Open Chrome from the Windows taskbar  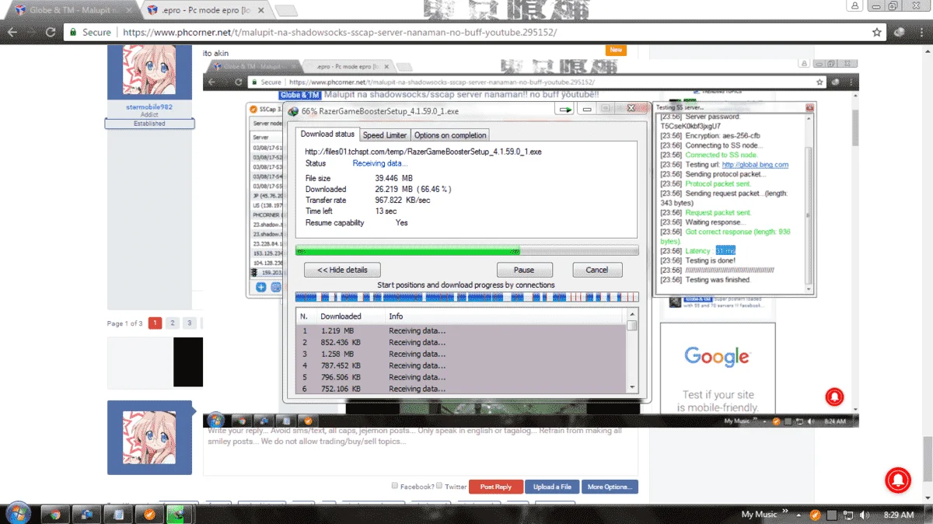(55, 514)
